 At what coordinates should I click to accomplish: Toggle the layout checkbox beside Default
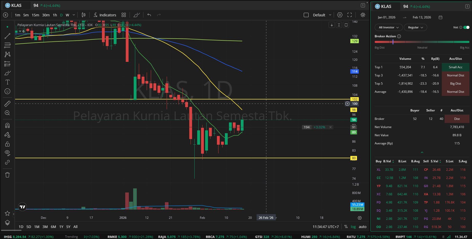pyautogui.click(x=306, y=15)
